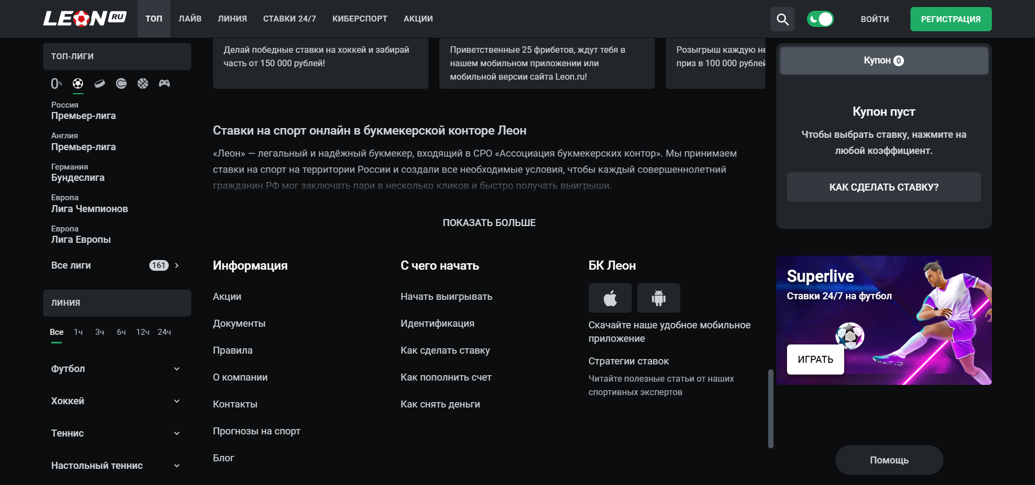The image size is (1035, 485).
Task: Click the vertical scrollbar thumb
Action: [x=771, y=409]
